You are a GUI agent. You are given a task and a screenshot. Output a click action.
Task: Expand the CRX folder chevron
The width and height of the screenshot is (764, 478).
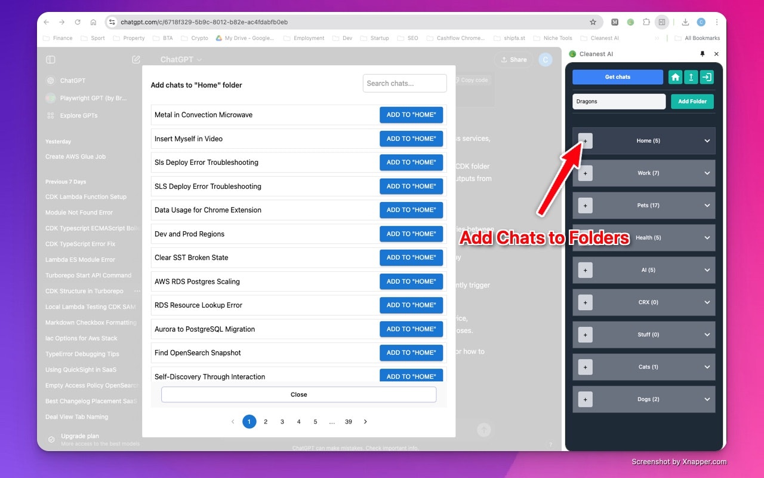[x=707, y=302]
